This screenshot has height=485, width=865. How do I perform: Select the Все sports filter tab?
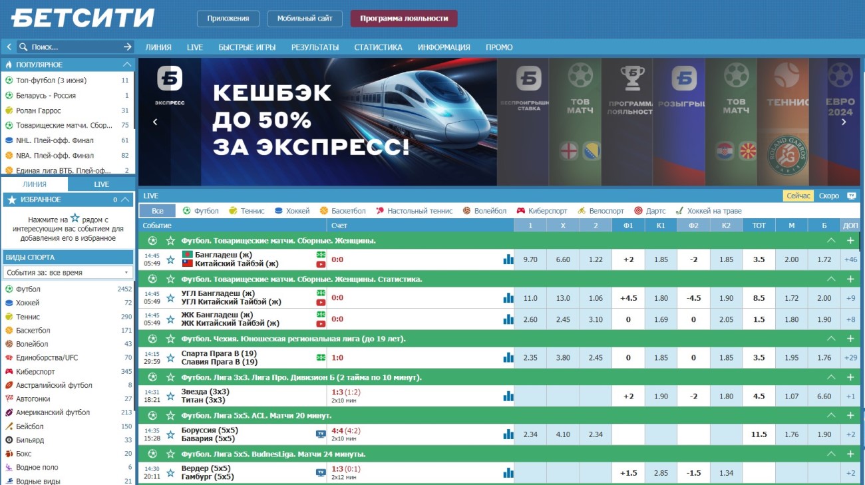(x=157, y=211)
